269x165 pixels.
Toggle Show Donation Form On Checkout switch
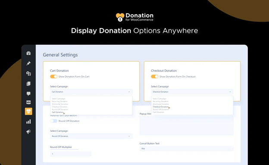[x=155, y=77]
